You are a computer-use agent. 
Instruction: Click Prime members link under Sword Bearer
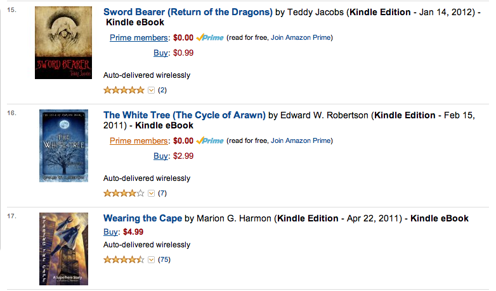[x=139, y=38]
